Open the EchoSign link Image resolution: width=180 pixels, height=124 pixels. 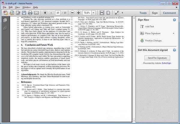(x=166, y=63)
